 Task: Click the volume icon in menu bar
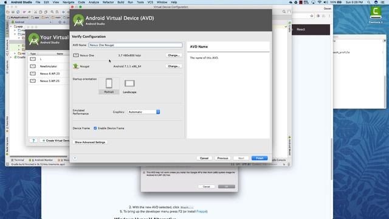(326, 2)
